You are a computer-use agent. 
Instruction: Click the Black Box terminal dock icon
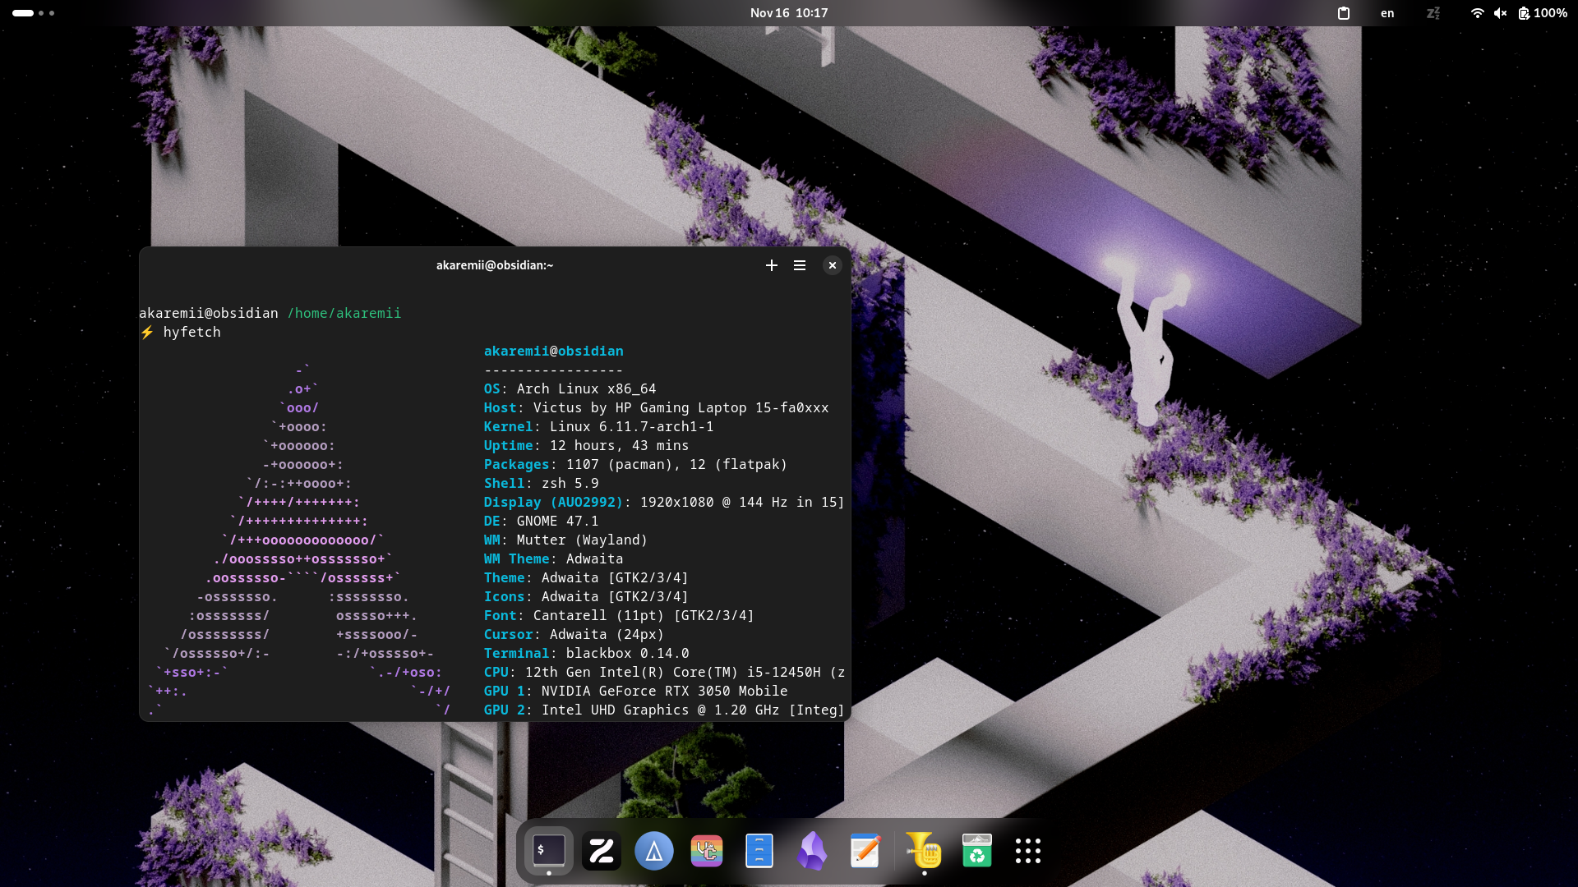548,851
